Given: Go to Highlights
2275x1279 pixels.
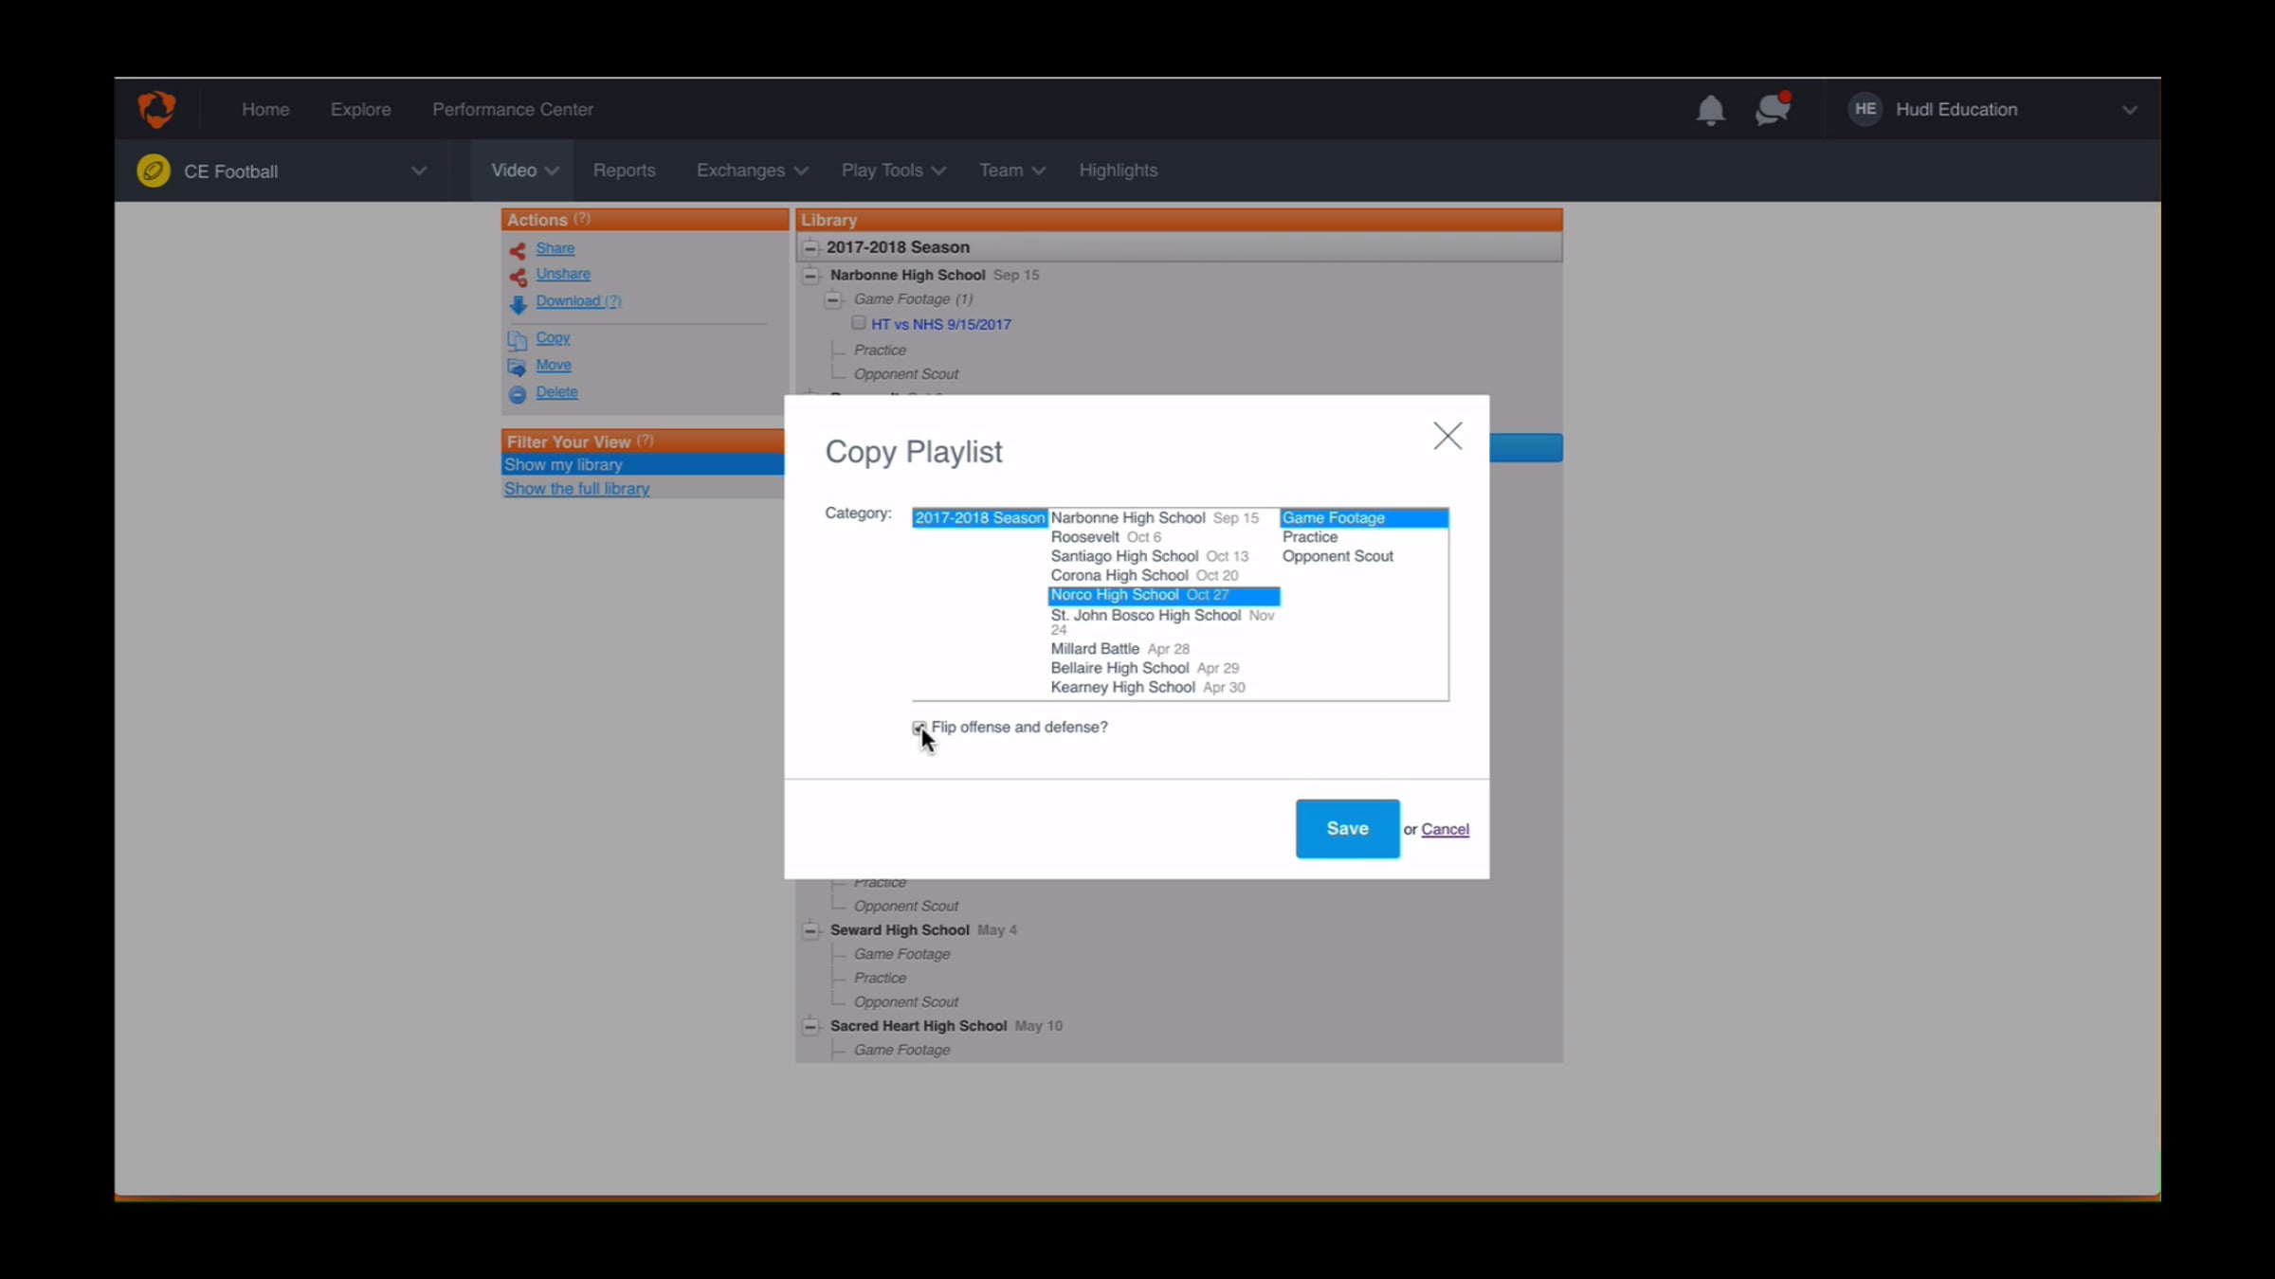Looking at the screenshot, I should tap(1118, 171).
